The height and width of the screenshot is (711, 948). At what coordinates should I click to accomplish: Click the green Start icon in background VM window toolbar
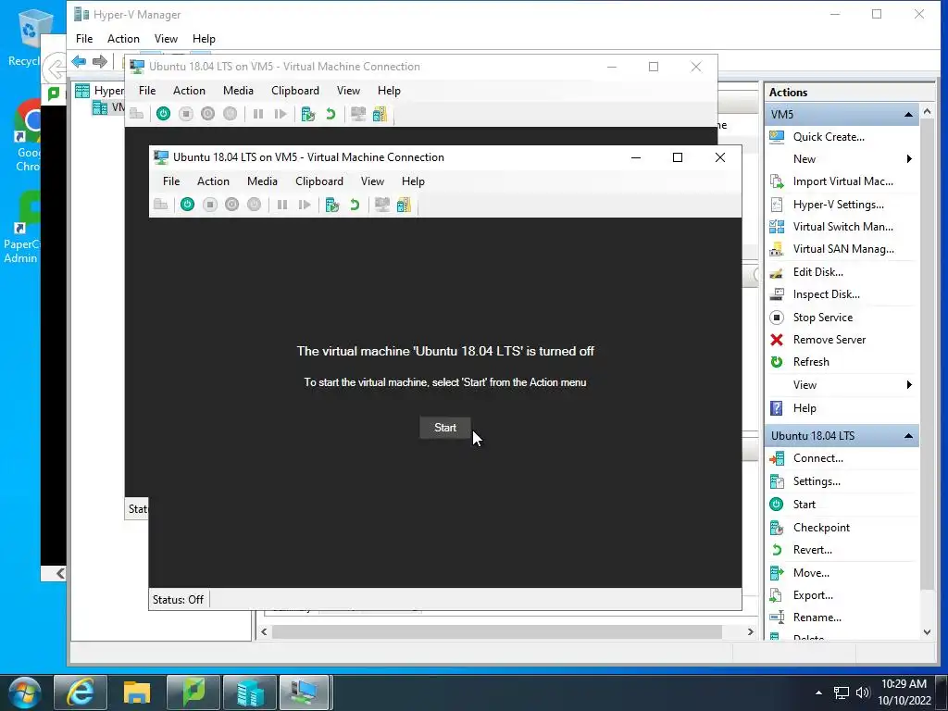coord(163,114)
